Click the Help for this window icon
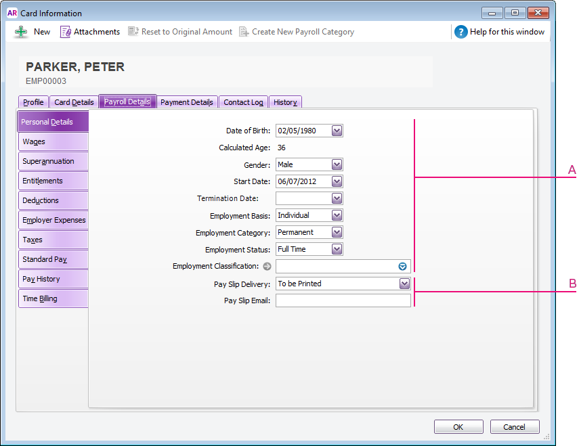This screenshot has height=446, width=579. 461,32
